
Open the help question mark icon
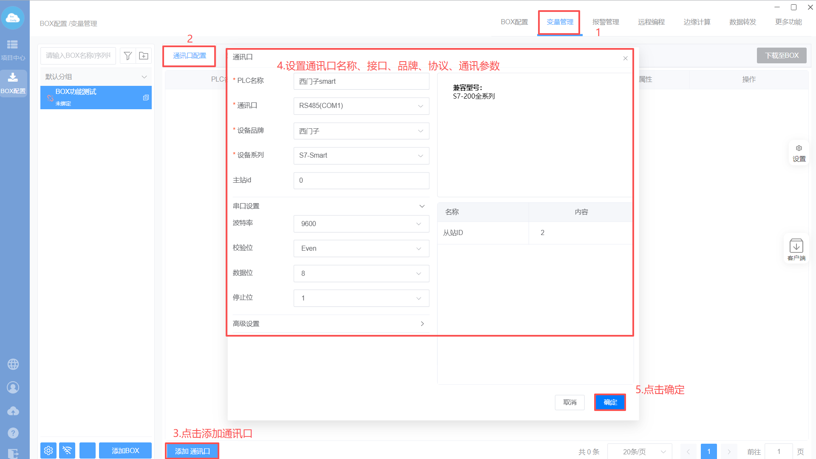coord(13,433)
